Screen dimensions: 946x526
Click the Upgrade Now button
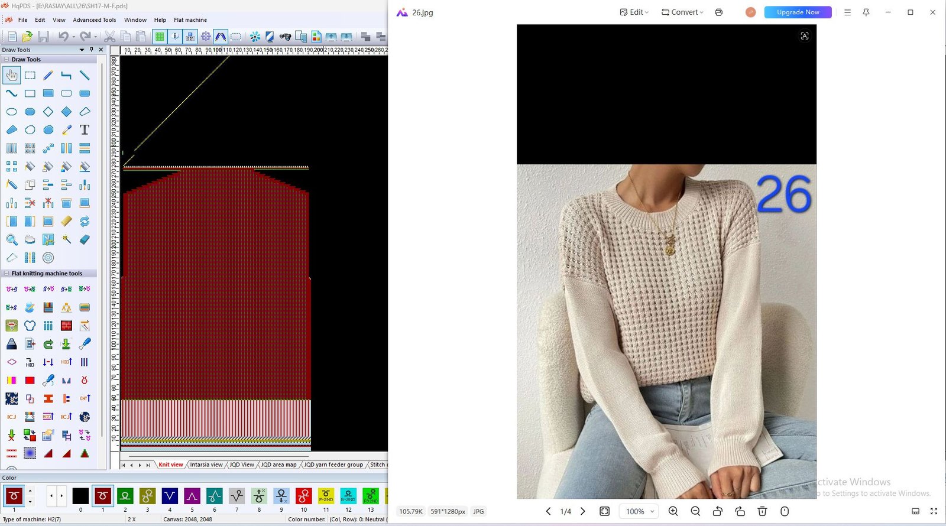click(x=798, y=12)
